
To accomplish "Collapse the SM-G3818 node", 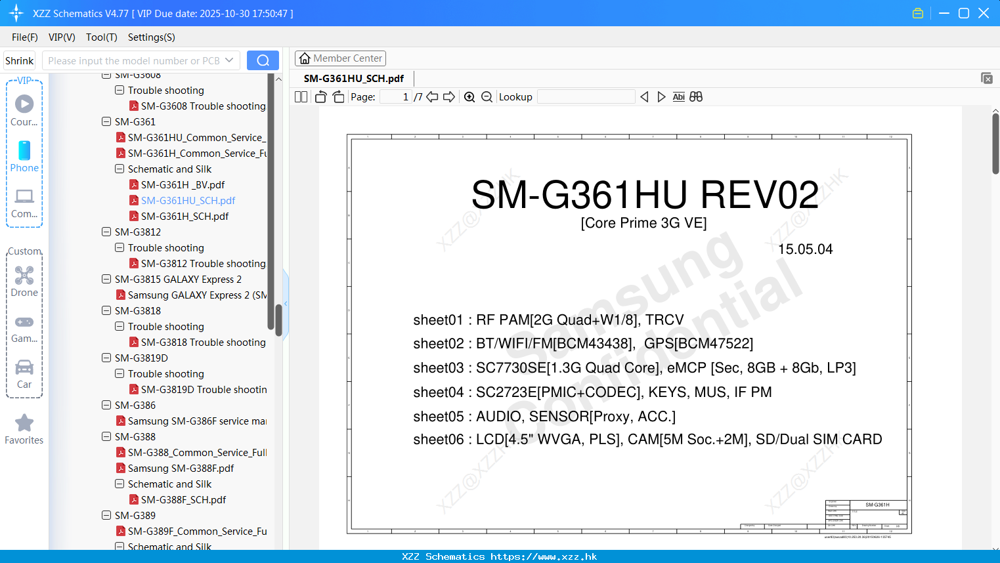I will tap(106, 310).
